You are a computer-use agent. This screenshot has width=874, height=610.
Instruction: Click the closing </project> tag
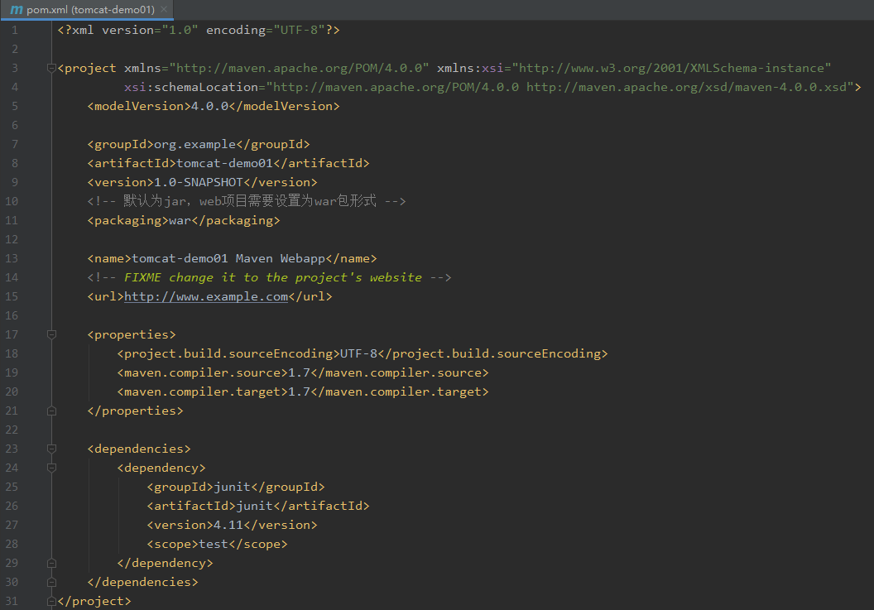coord(94,601)
